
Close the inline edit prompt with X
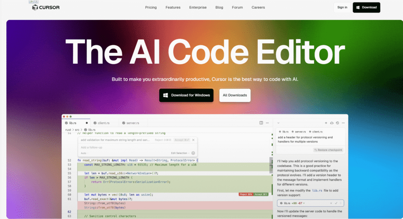(193, 140)
